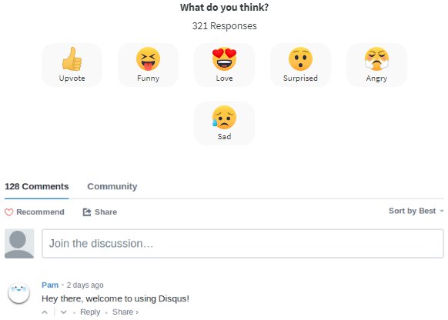Focus the Join the discussion text box
This screenshot has height=320, width=448.
[242, 244]
